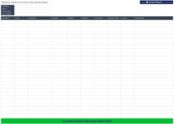Image resolution: width=174 pixels, height=124 pixels.
Task: Click the 'PROBLÈME N°' column header
Action: (8, 18)
